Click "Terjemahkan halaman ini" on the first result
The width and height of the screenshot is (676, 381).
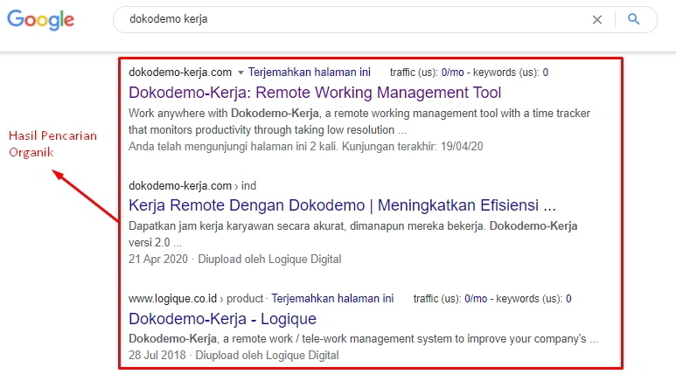point(310,73)
